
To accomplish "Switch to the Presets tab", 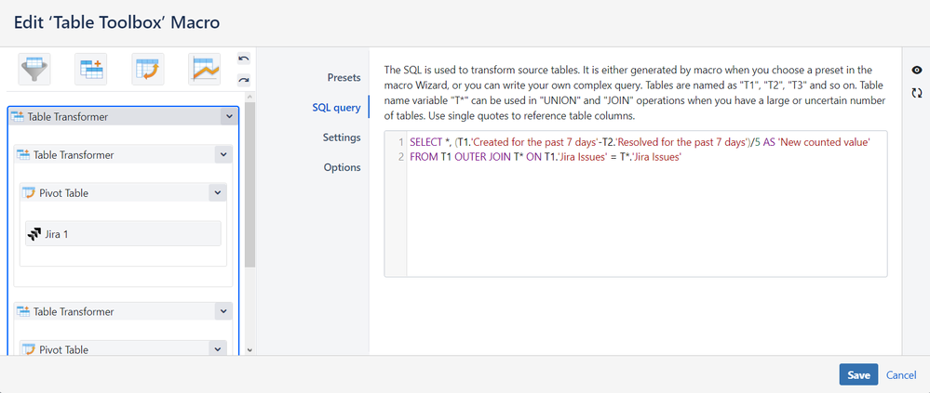I will tap(344, 77).
